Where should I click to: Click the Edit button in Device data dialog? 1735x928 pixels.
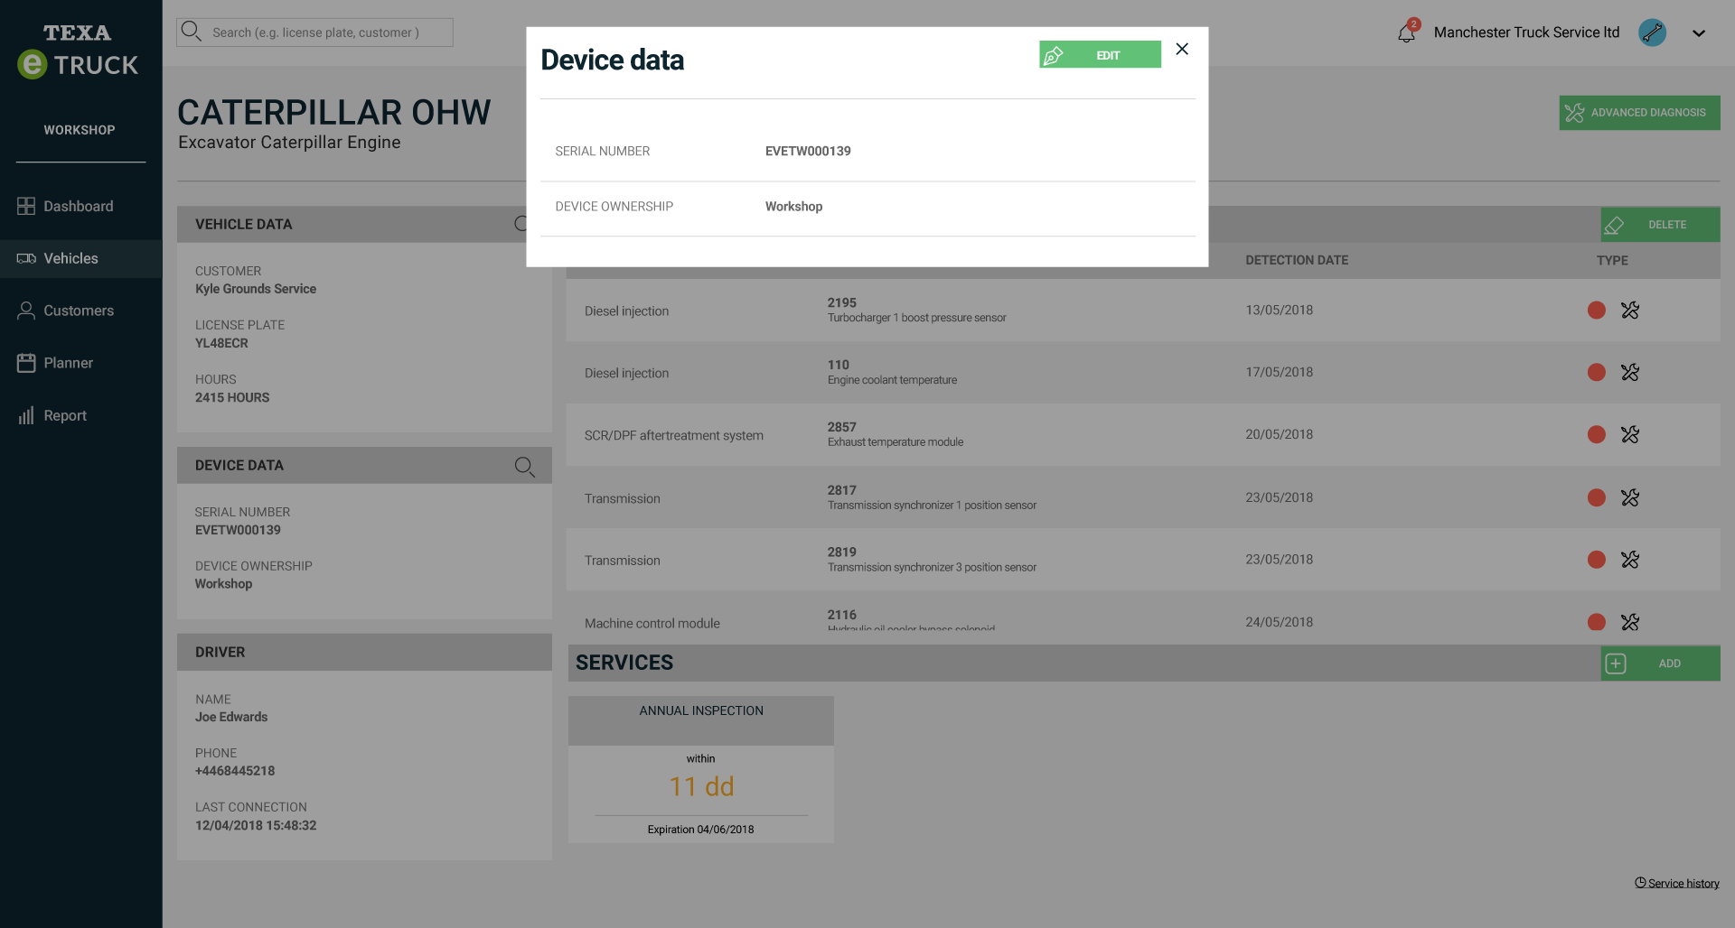(x=1100, y=54)
